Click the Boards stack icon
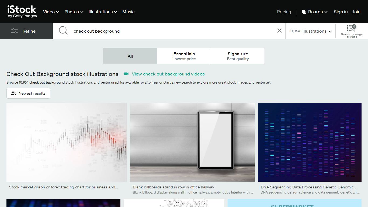Image resolution: width=368 pixels, height=207 pixels. [304, 12]
